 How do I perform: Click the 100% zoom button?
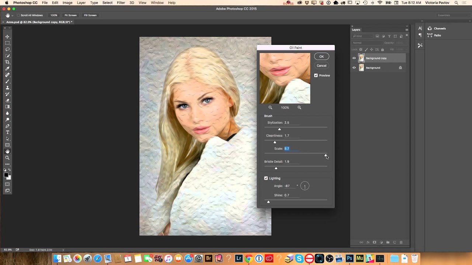click(54, 15)
